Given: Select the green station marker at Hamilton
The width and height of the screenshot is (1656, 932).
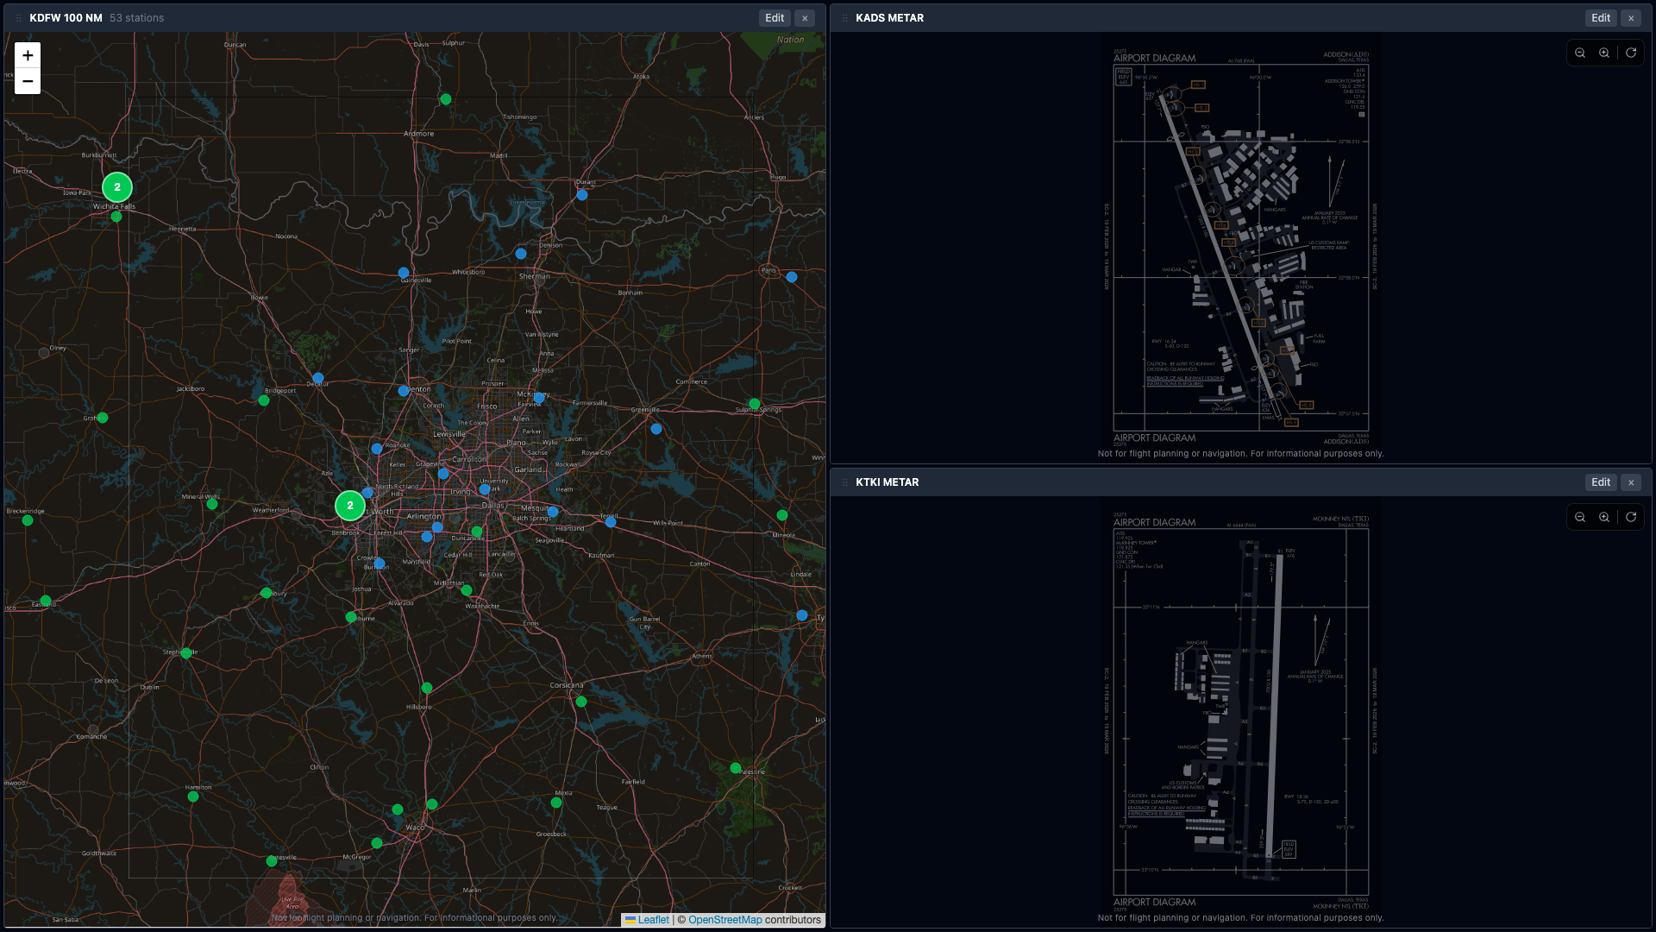Looking at the screenshot, I should pyautogui.click(x=193, y=797).
